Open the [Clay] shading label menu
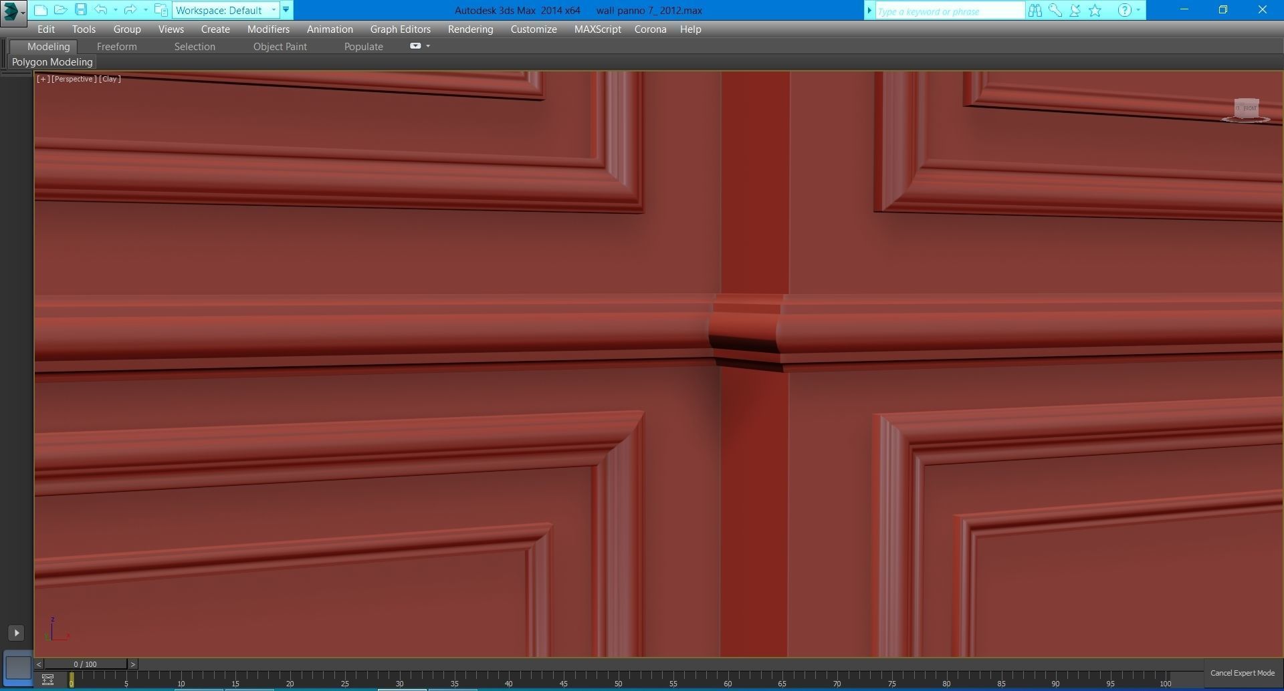The image size is (1284, 691). [x=110, y=79]
